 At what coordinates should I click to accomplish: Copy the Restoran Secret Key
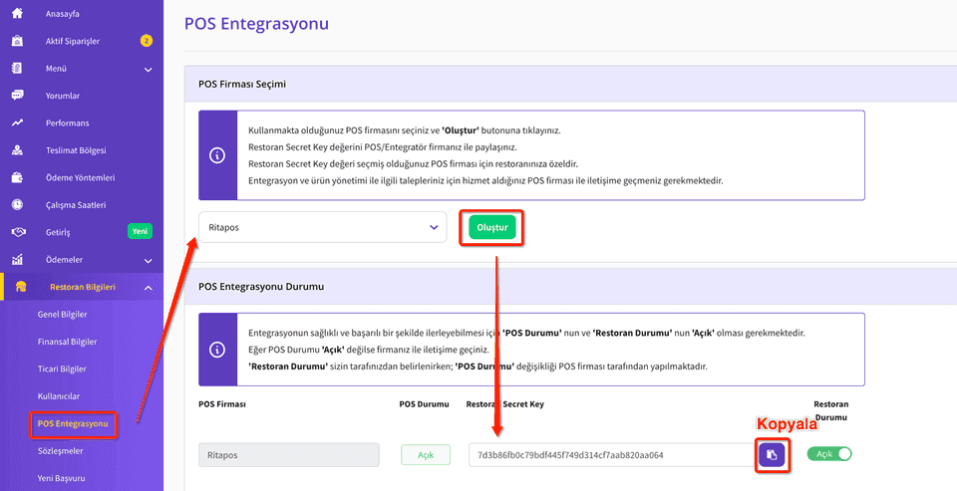point(772,455)
